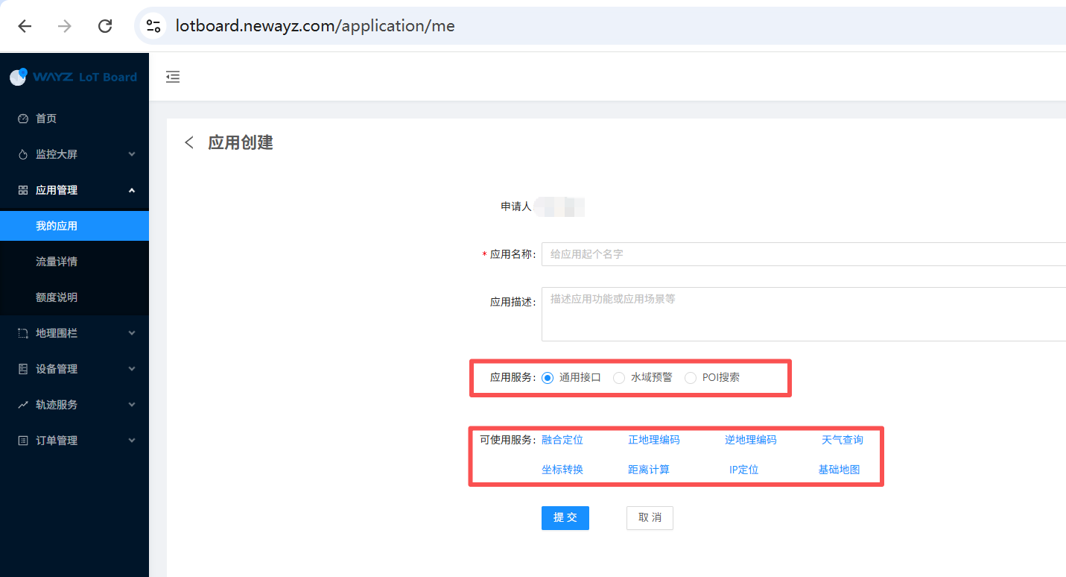Click the 应用管理 grid icon
Image resolution: width=1066 pixels, height=577 pixels.
tap(23, 190)
